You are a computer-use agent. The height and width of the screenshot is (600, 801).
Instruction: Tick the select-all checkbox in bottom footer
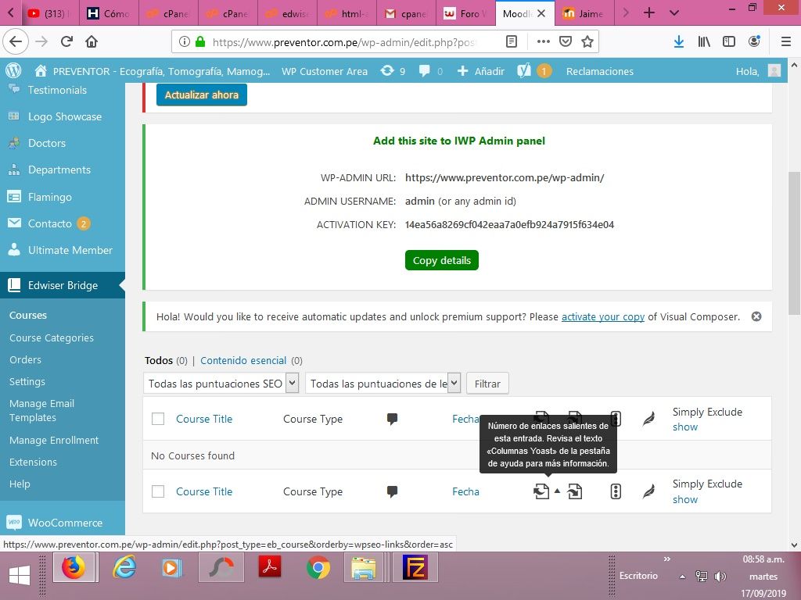(x=158, y=491)
